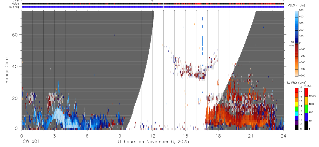This screenshot has height=147, width=319.
Task: Click the '-300' tick on velocity scale
Action: coord(303,62)
